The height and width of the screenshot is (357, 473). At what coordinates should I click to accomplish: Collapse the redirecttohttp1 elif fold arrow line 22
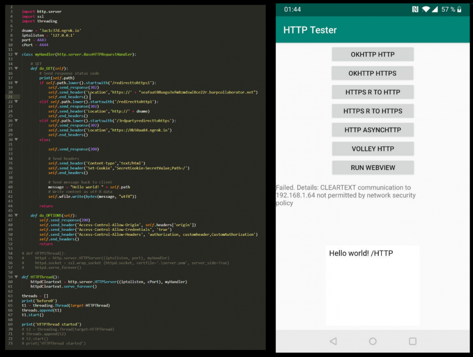click(x=16, y=101)
